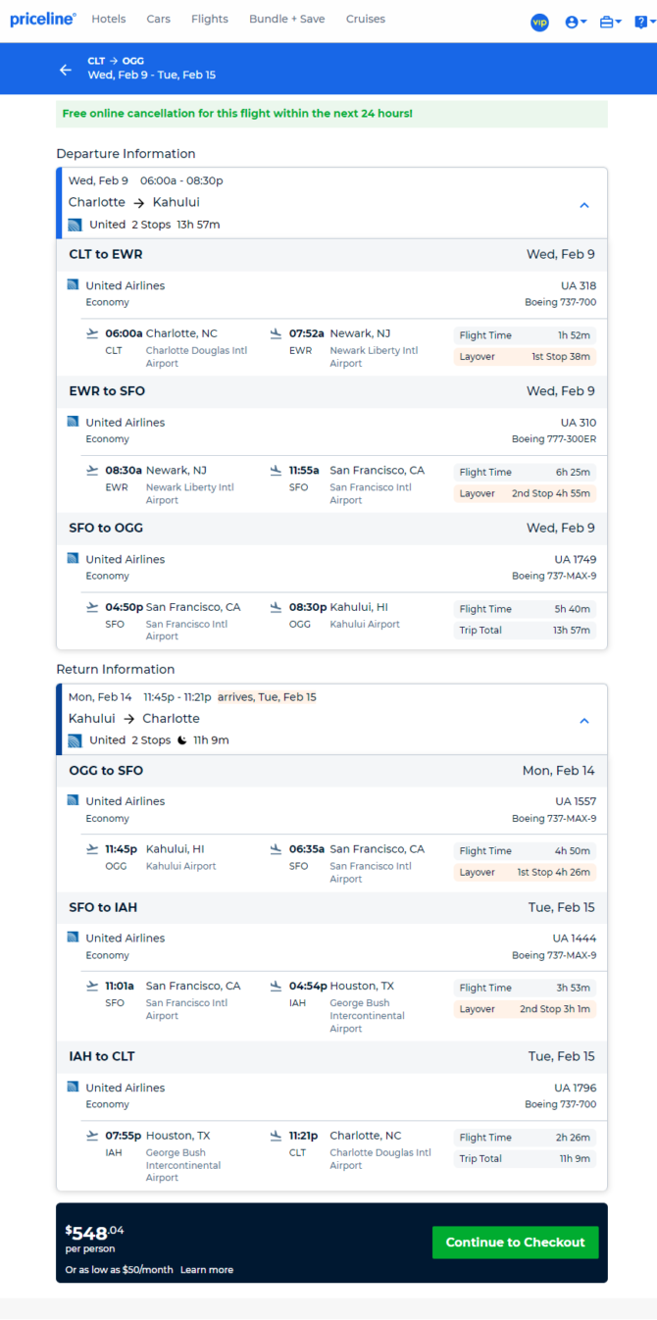Click the takeoff icon at 06:00a Charlotte
Screen dimensions: 657x1320
[x=93, y=333]
